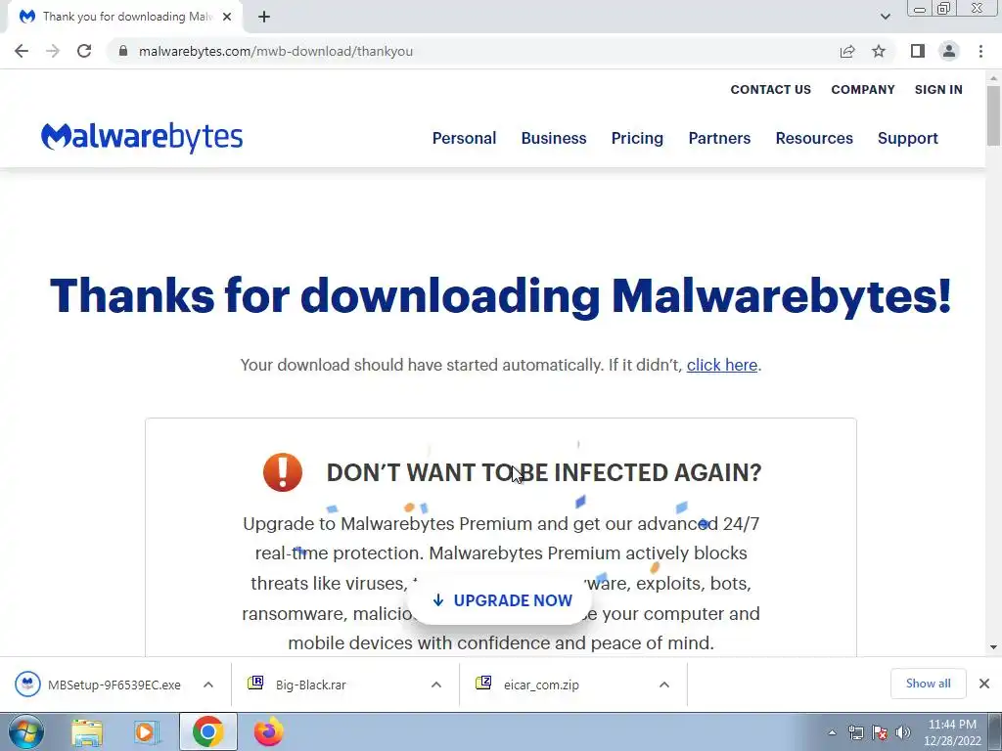Click the Malwarebytes logo
This screenshot has width=1002, height=751.
(142, 137)
